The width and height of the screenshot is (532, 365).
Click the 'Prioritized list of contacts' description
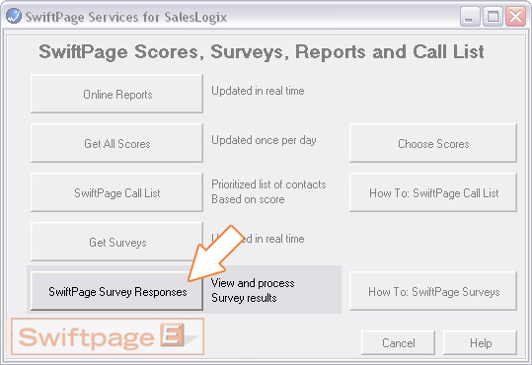268,184
